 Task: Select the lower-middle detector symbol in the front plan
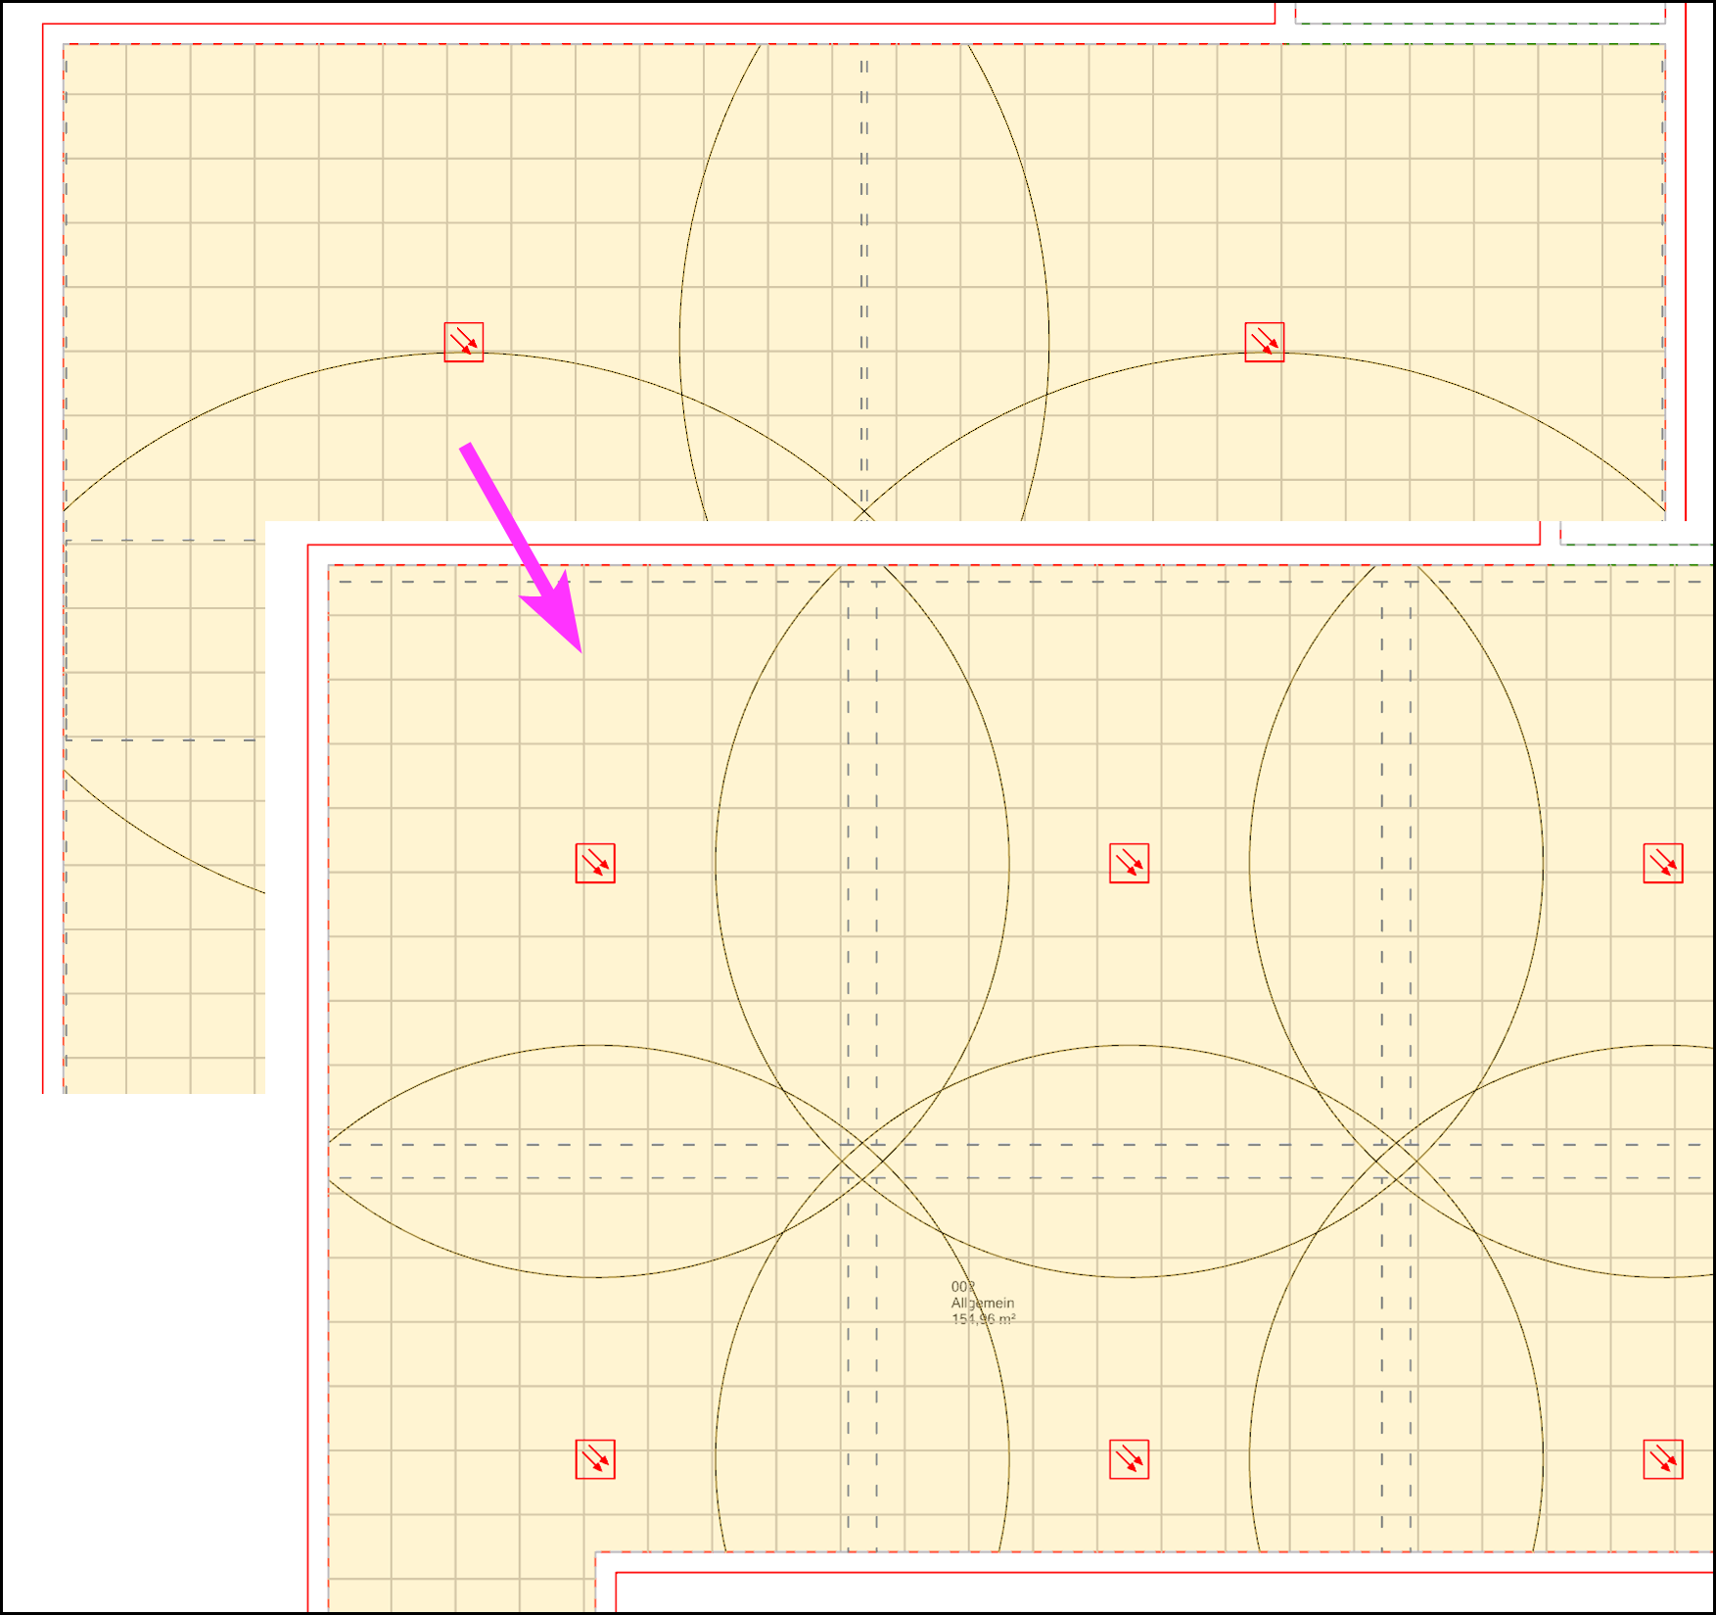tap(1129, 1458)
